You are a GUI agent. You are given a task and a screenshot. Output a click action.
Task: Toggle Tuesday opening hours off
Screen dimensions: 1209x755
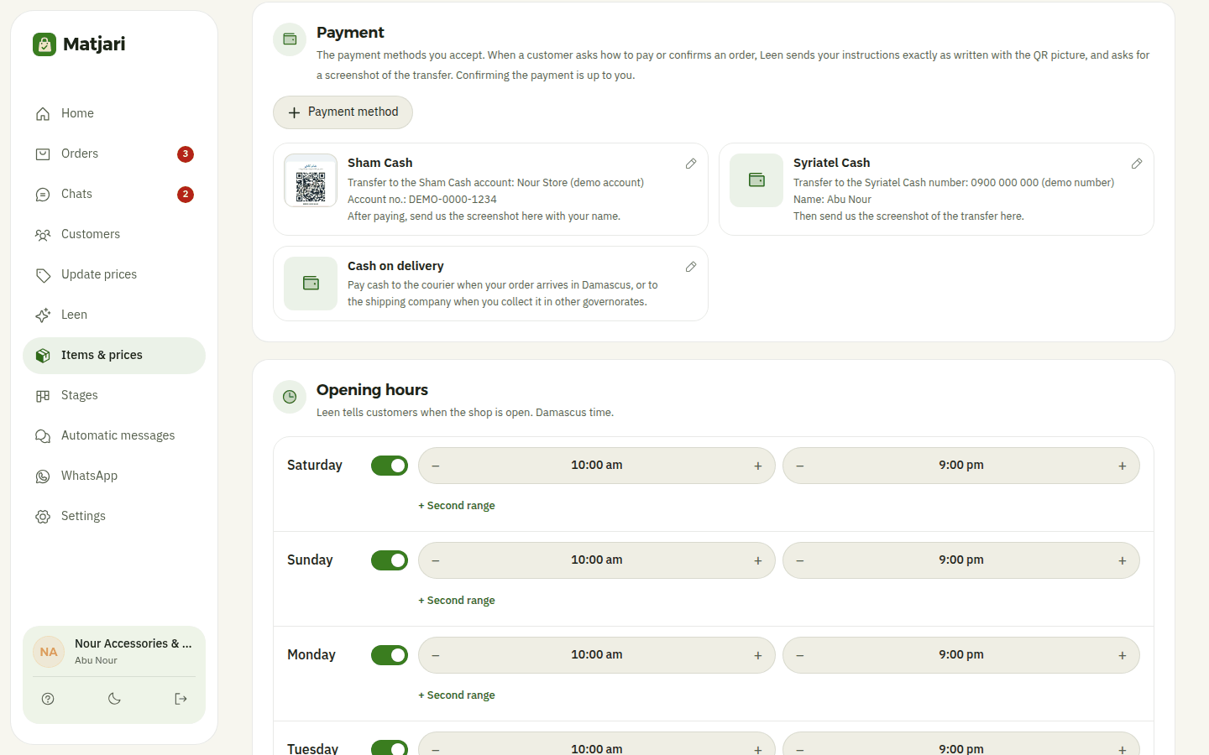390,747
